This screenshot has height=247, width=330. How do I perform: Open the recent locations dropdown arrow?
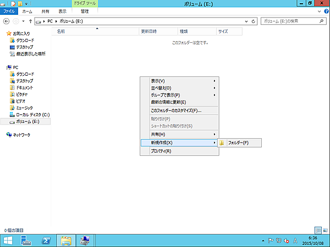tap(23, 21)
